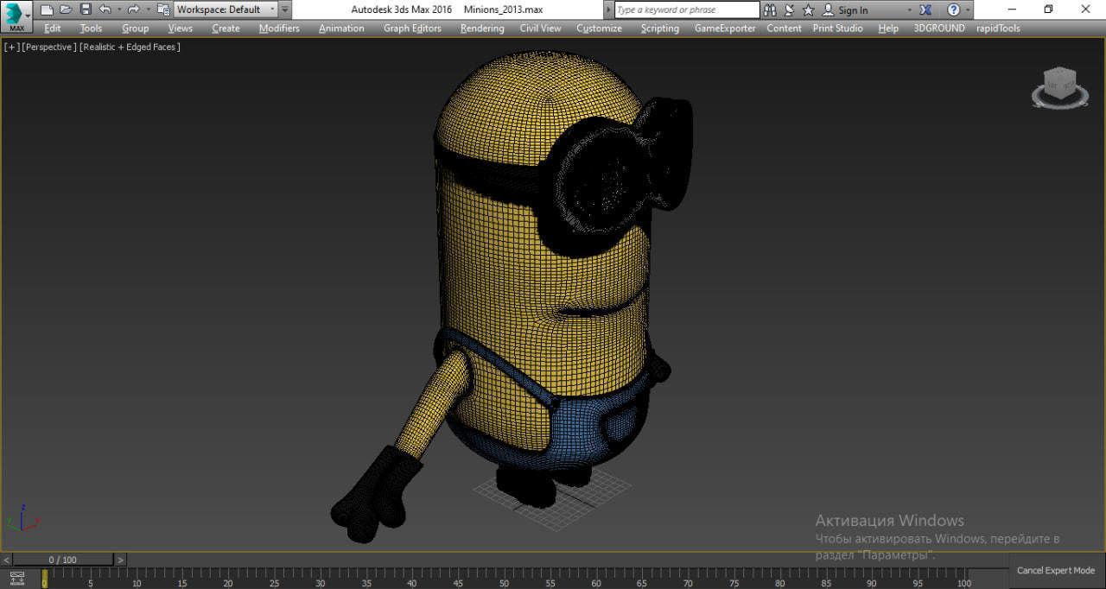Screen dimensions: 1106x589
Task: Click the search keyword input field
Action: point(687,9)
